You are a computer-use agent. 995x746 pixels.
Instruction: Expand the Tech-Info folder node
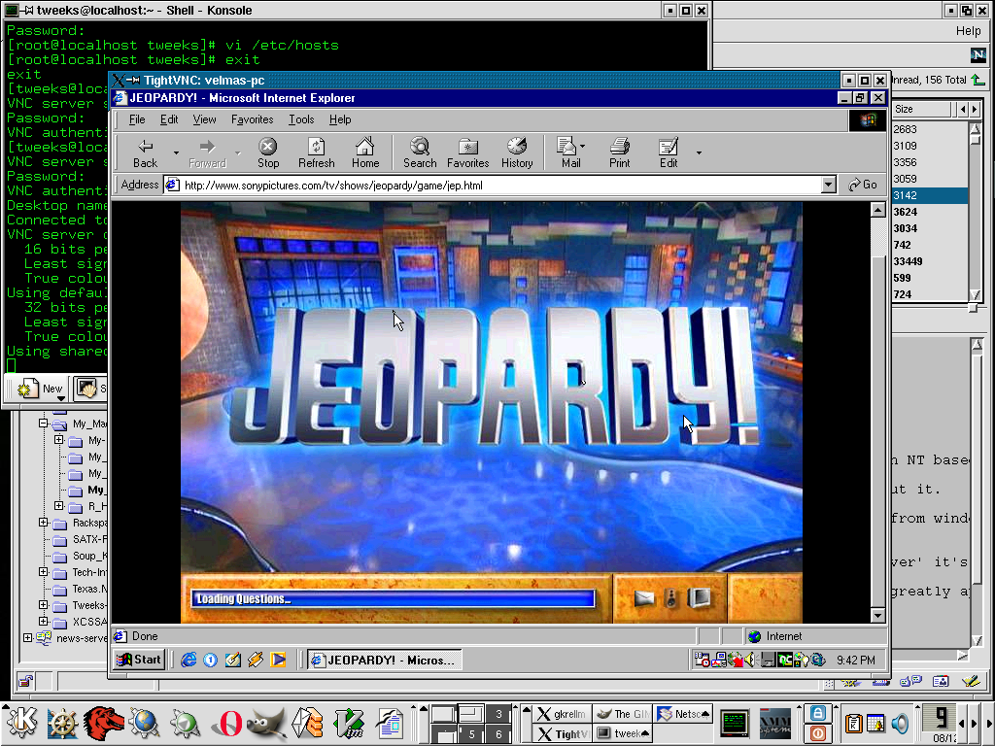click(x=43, y=571)
